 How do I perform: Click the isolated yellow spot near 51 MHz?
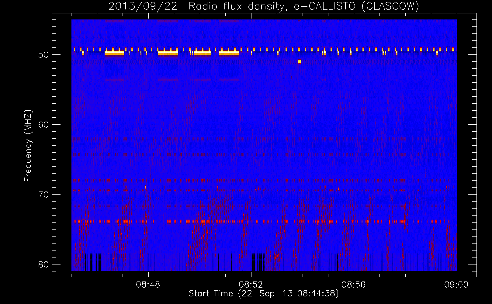pyautogui.click(x=300, y=61)
